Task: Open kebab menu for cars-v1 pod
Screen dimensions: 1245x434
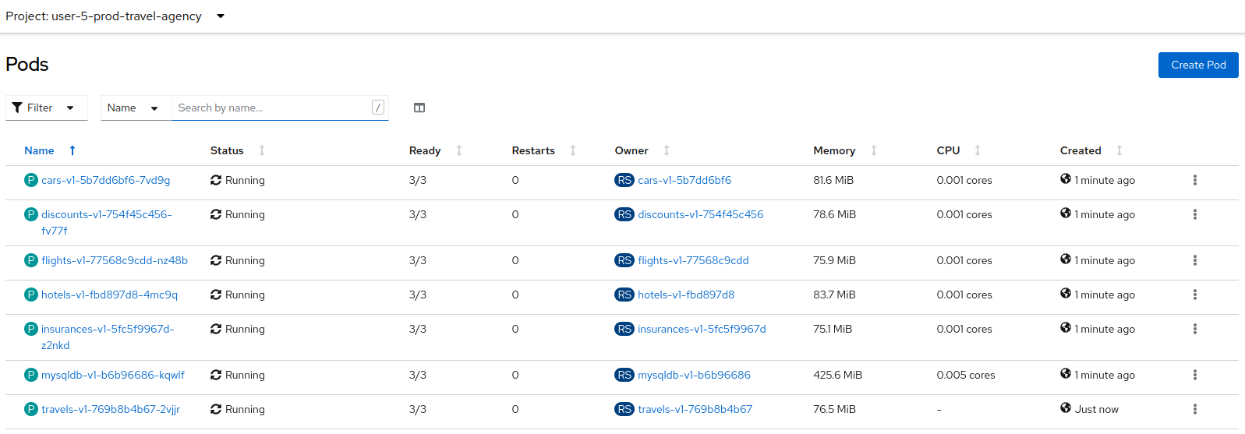Action: tap(1194, 180)
